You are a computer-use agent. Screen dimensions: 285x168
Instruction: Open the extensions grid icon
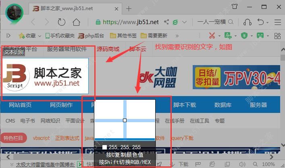pos(277,36)
